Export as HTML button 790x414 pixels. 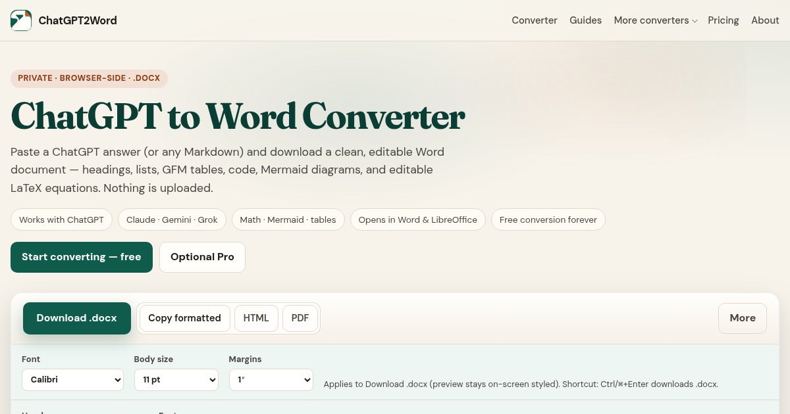[x=256, y=318]
